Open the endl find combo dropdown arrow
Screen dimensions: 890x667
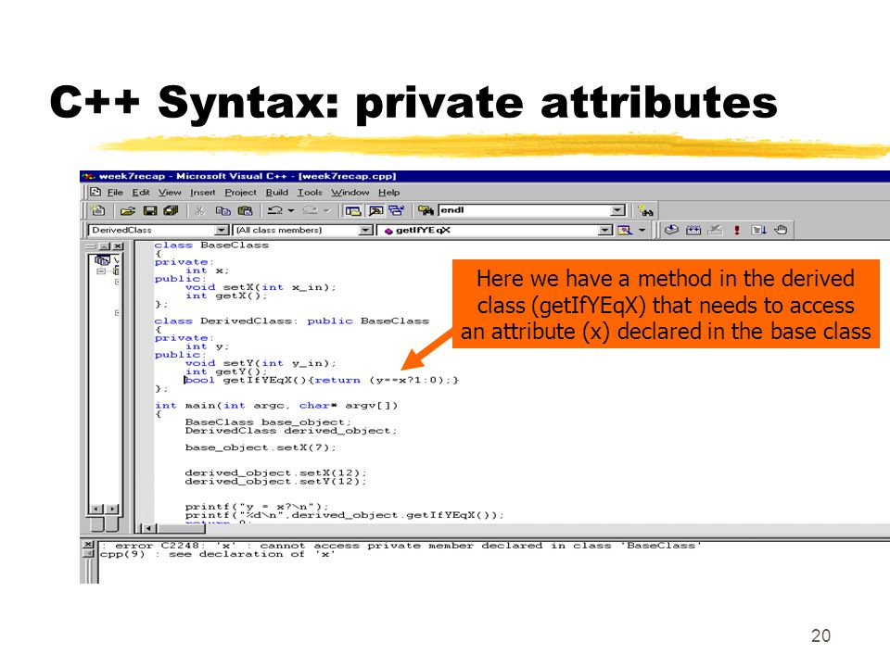point(617,210)
